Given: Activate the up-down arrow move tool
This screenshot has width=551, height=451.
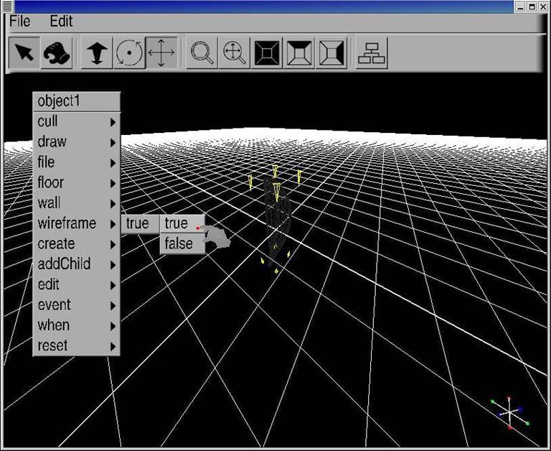Looking at the screenshot, I should click(x=97, y=52).
